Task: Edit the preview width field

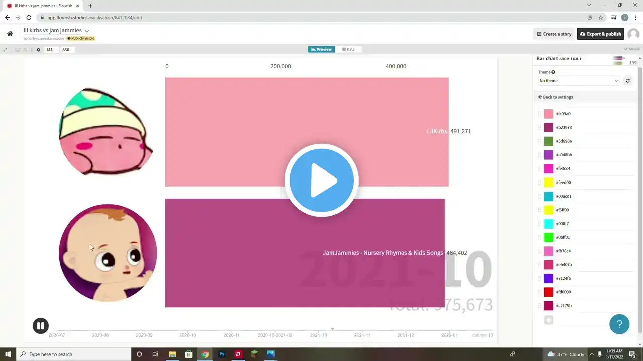Action: (51, 50)
